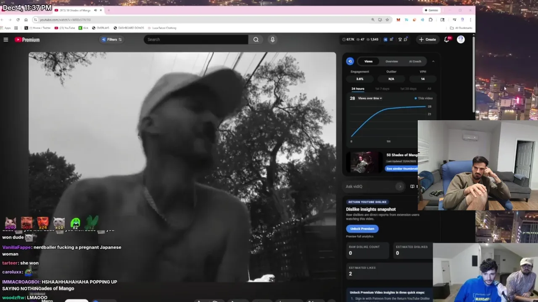
Task: Open the Gemini button in Chrome
Action: pos(432,10)
